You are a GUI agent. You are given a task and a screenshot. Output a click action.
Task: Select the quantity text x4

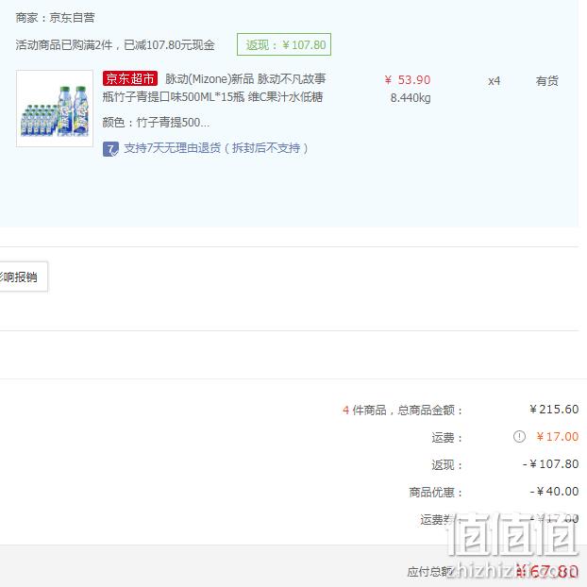pyautogui.click(x=495, y=81)
